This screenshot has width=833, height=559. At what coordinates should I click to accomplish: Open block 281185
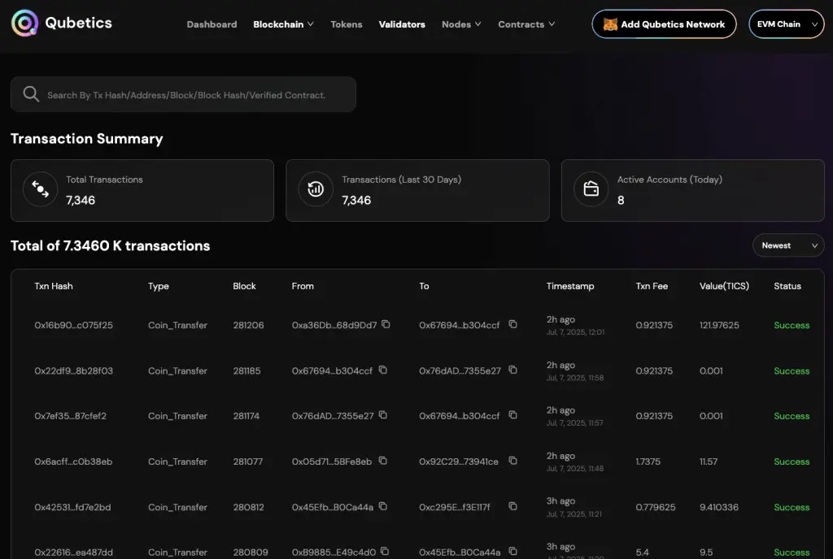[x=246, y=370]
